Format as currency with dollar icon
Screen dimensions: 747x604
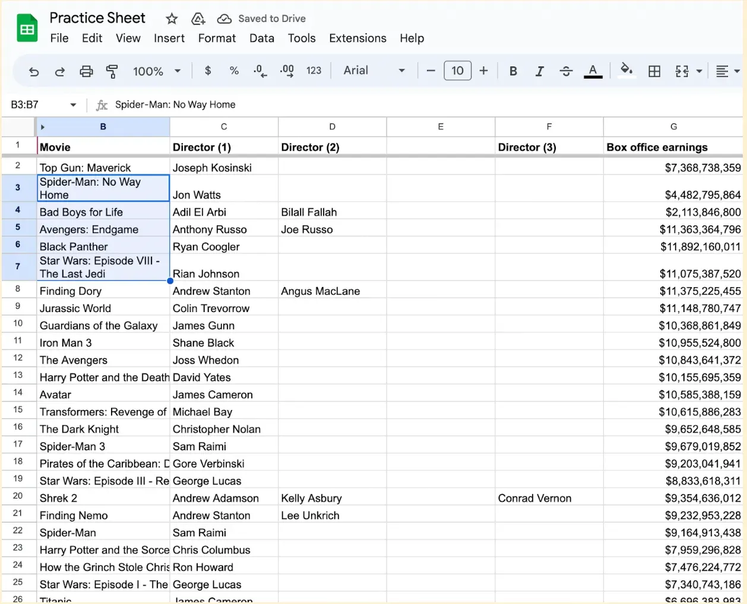click(208, 71)
